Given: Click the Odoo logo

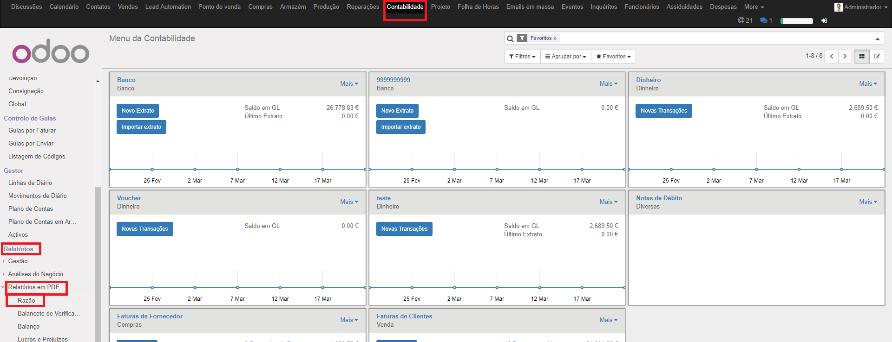Looking at the screenshot, I should coord(51,51).
